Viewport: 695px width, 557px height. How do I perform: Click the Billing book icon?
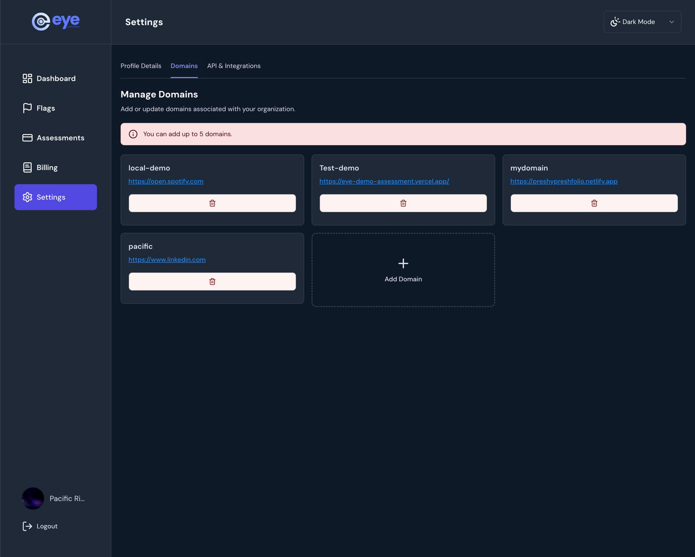27,167
